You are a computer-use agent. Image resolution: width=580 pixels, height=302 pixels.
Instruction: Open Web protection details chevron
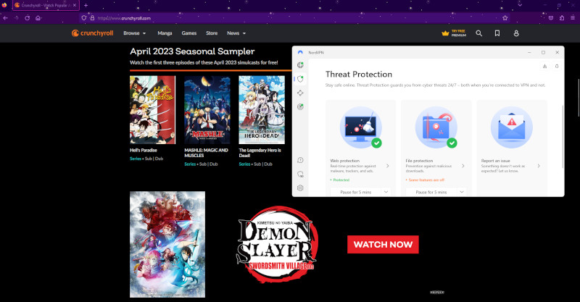(x=388, y=166)
